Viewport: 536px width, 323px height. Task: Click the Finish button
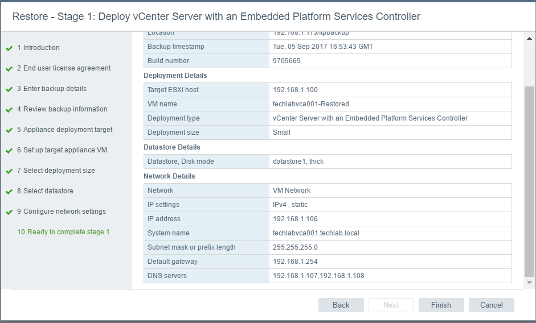point(441,305)
